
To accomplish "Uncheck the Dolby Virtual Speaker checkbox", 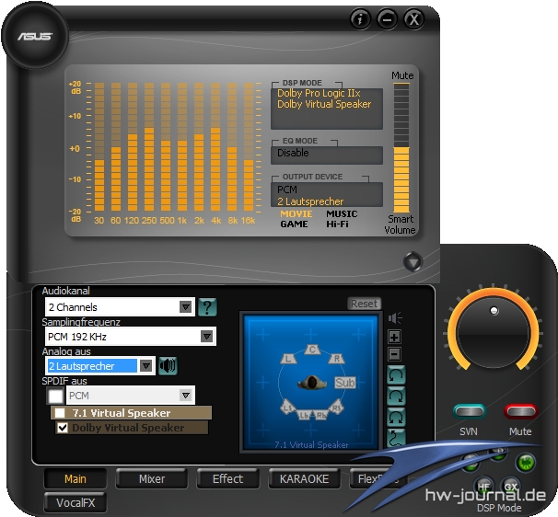I will [x=63, y=428].
